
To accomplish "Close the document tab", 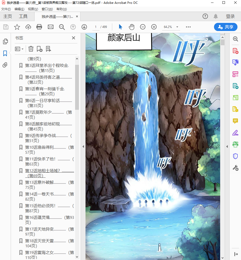I will pyautogui.click(x=77, y=17).
